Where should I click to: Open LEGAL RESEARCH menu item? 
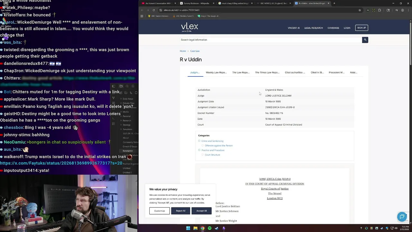[x=314, y=28]
